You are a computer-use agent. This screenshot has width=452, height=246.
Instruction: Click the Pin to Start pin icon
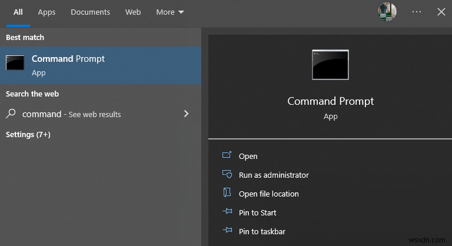pyautogui.click(x=227, y=212)
